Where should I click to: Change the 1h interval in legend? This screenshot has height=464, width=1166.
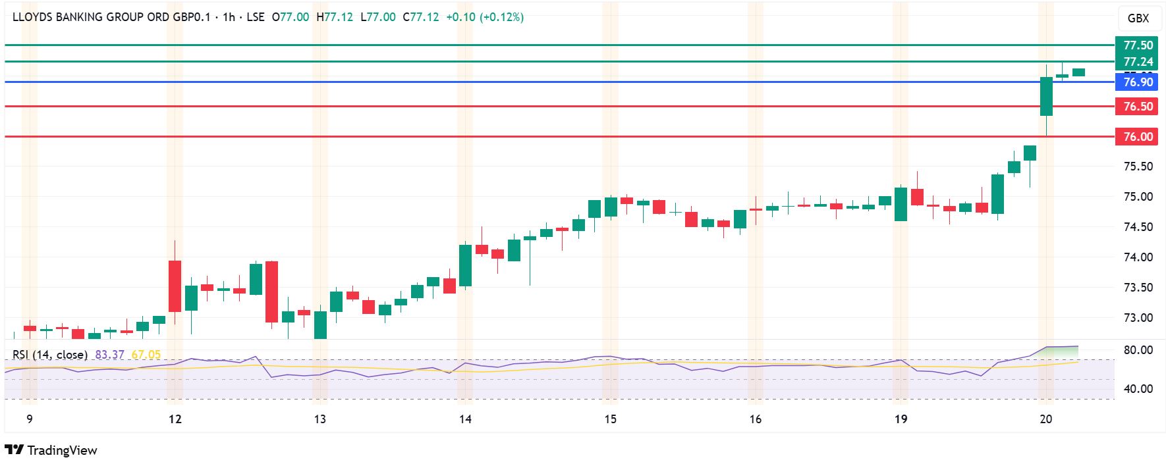pyautogui.click(x=229, y=17)
